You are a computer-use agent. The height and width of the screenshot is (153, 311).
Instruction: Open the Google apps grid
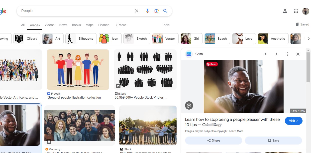tap(296, 11)
